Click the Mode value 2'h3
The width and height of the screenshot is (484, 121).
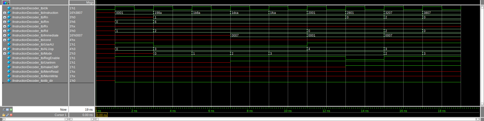(x=72, y=54)
